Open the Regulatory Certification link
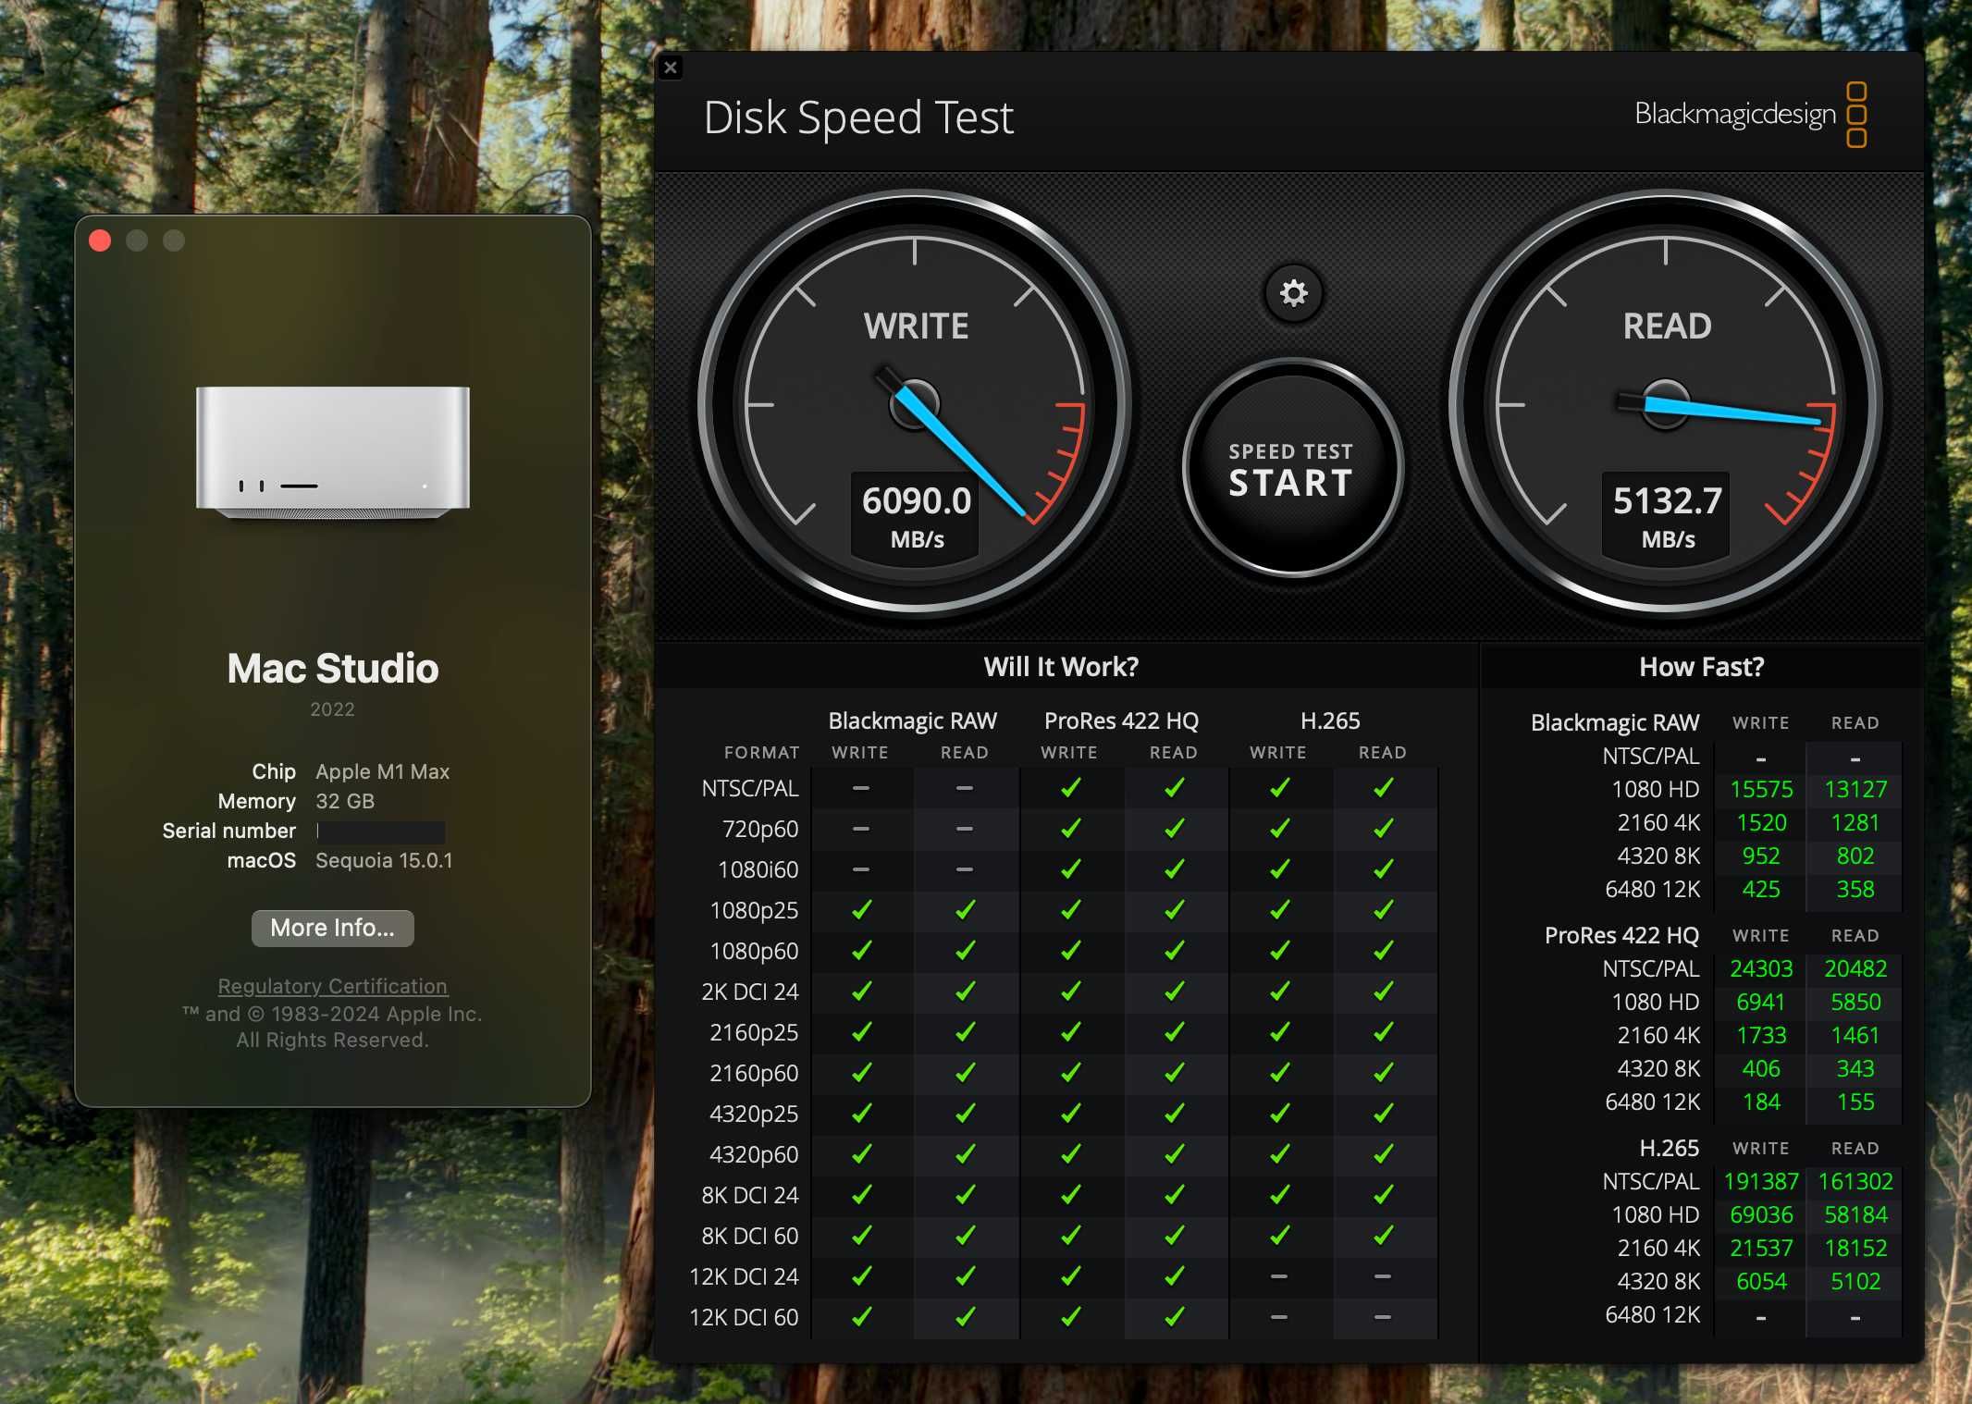The width and height of the screenshot is (1972, 1404). (x=332, y=986)
